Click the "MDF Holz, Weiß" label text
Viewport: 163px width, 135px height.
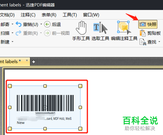(x=62, y=119)
